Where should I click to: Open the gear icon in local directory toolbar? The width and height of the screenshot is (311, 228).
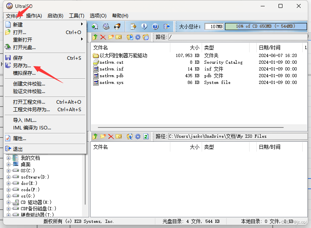137,137
